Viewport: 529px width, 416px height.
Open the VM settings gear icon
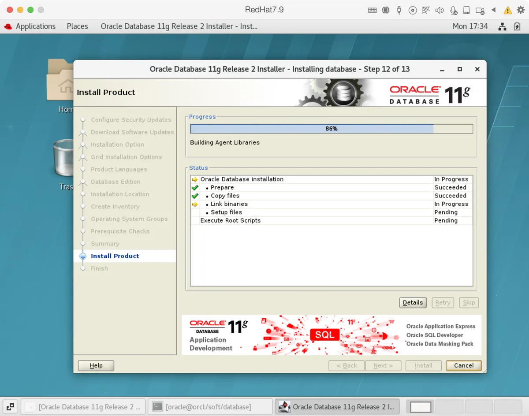click(x=520, y=10)
